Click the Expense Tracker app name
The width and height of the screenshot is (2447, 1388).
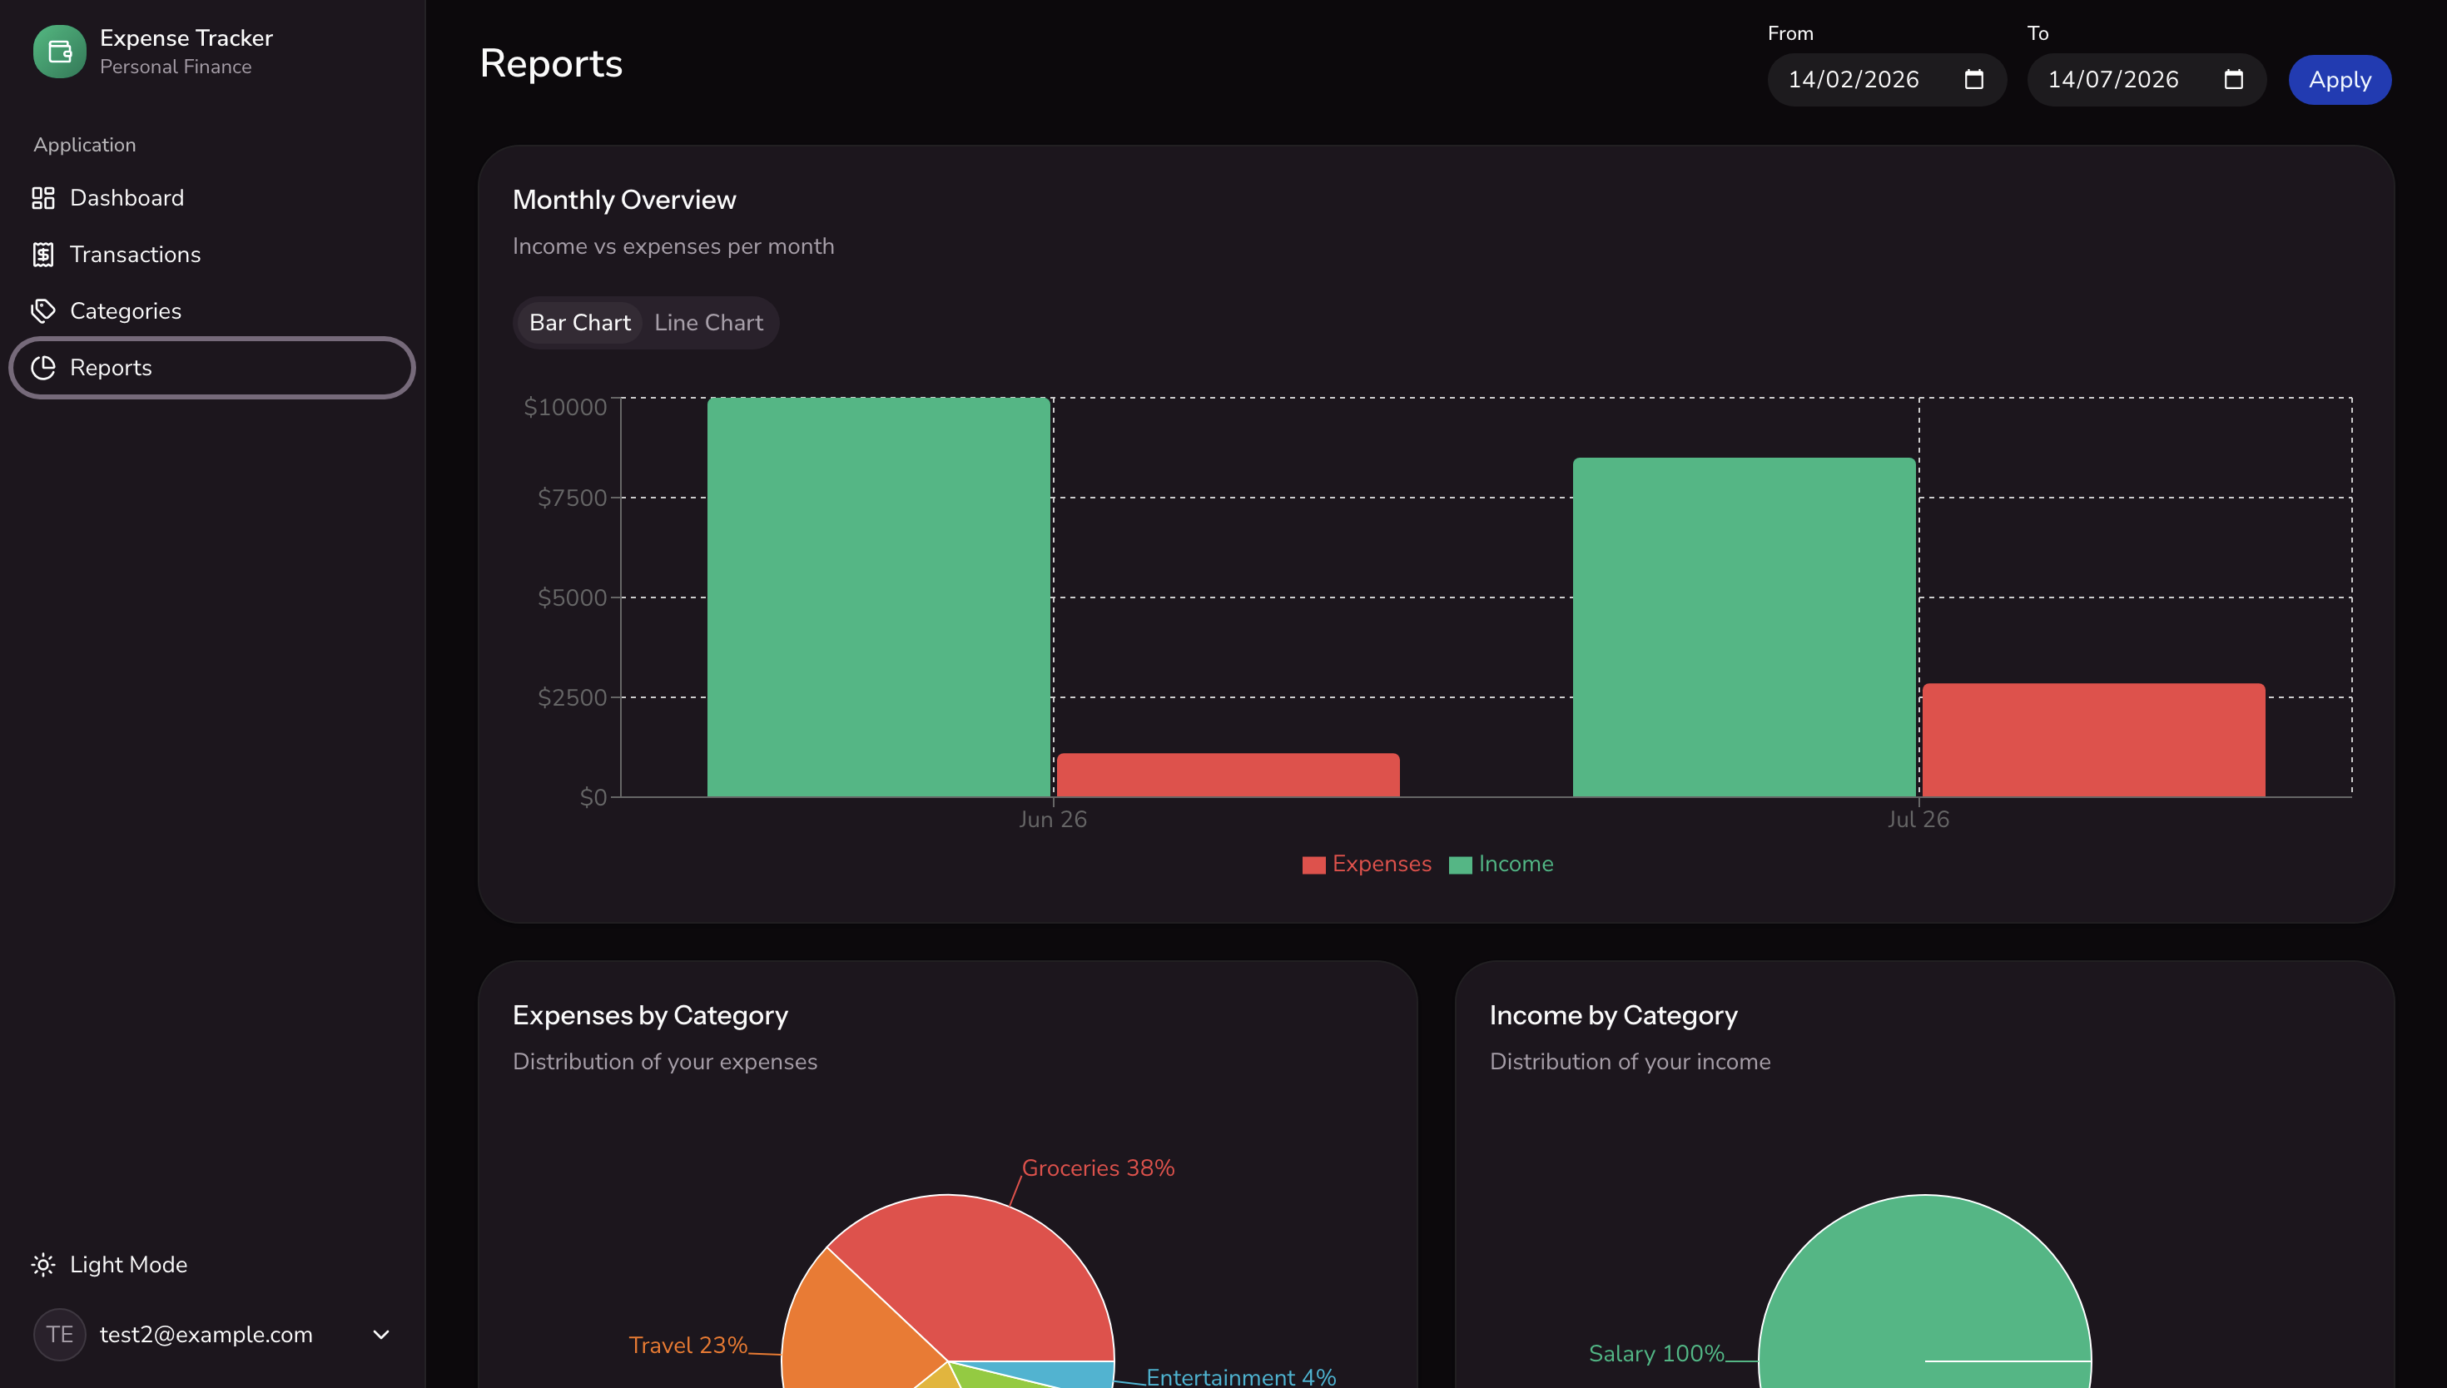186,38
